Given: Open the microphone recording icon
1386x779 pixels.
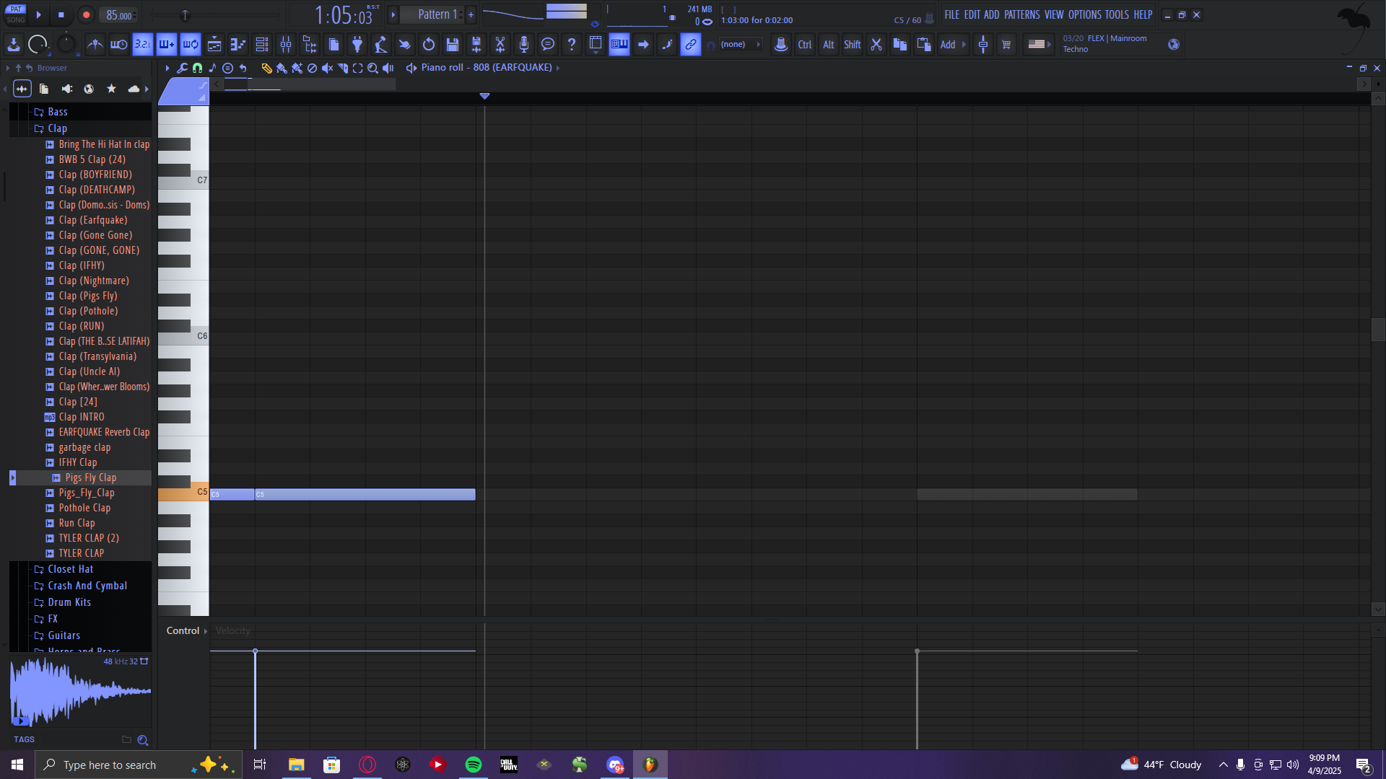Looking at the screenshot, I should 524,45.
